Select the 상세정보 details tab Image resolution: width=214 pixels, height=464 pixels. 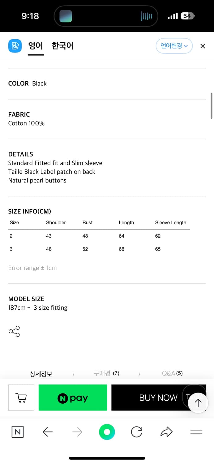click(x=41, y=374)
